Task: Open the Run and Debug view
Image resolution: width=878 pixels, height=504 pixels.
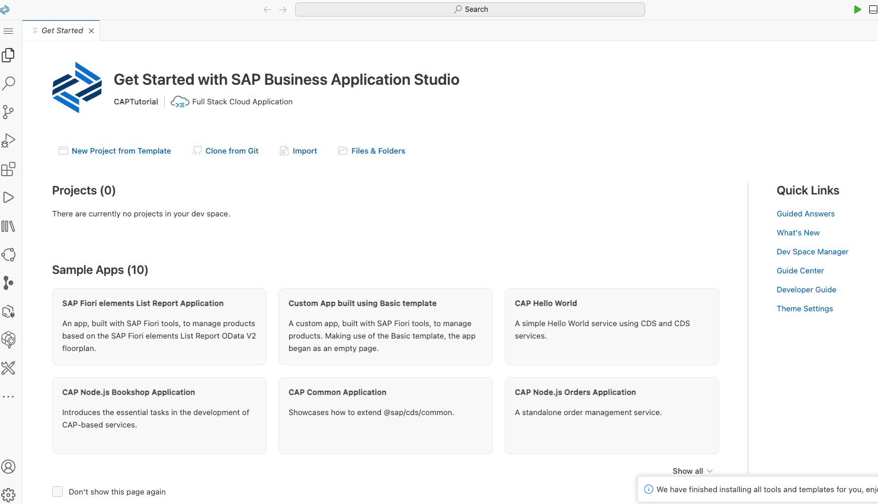Action: click(8, 141)
